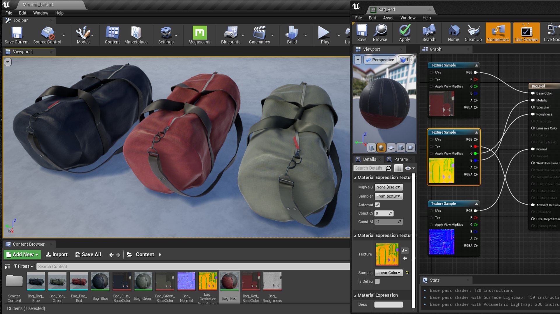Switch Perspective view in material viewport
The width and height of the screenshot is (560, 314).
(380, 60)
